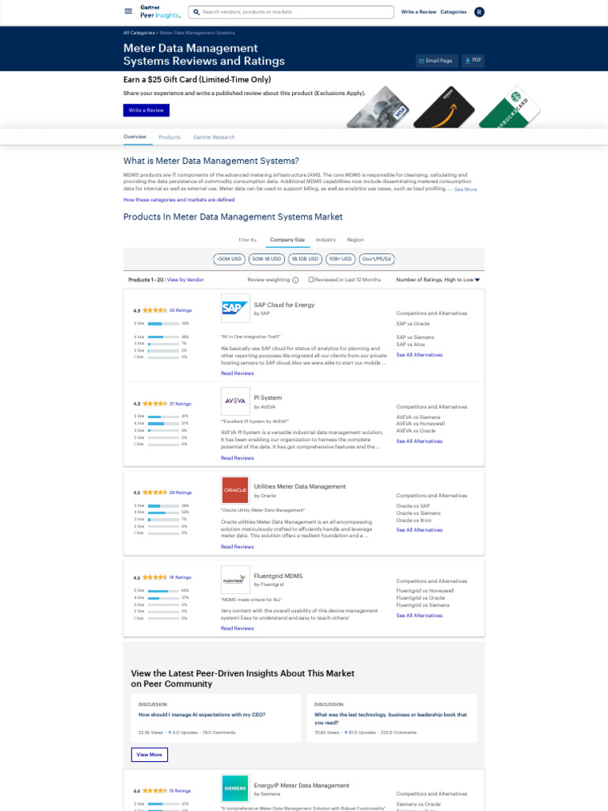Toggle the Gov't/PS/Ed filter chip
Image resolution: width=608 pixels, height=811 pixels.
[376, 259]
